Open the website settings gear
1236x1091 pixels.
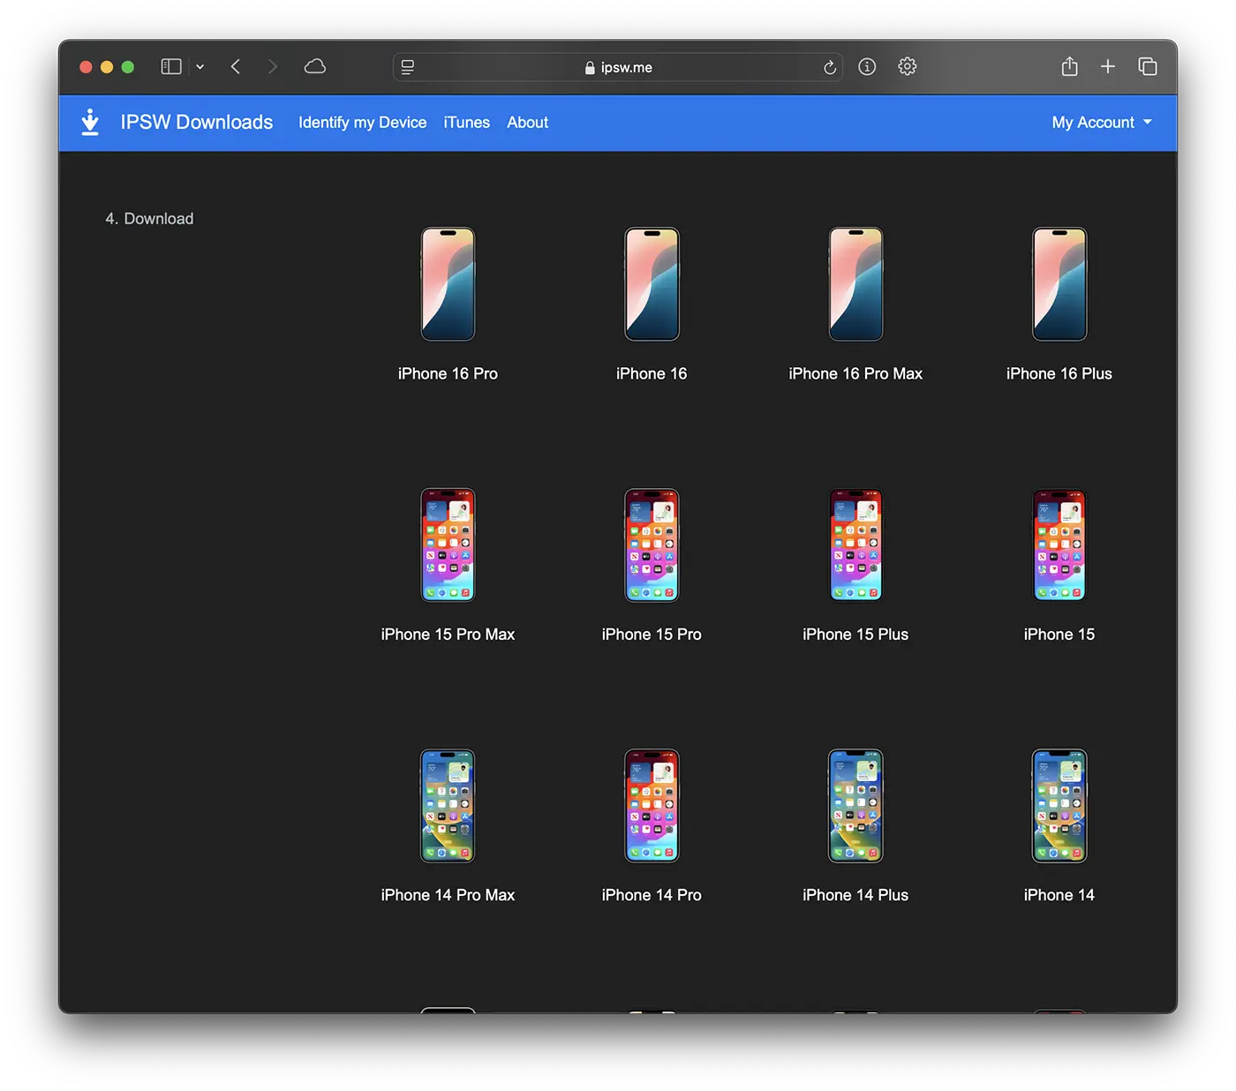pyautogui.click(x=908, y=67)
